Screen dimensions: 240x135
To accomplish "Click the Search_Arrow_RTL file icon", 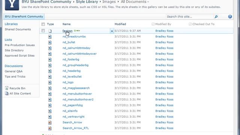I will click(x=50, y=128).
